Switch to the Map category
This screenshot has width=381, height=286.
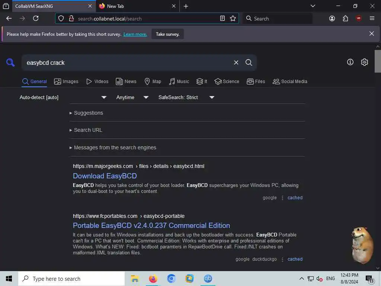(153, 82)
